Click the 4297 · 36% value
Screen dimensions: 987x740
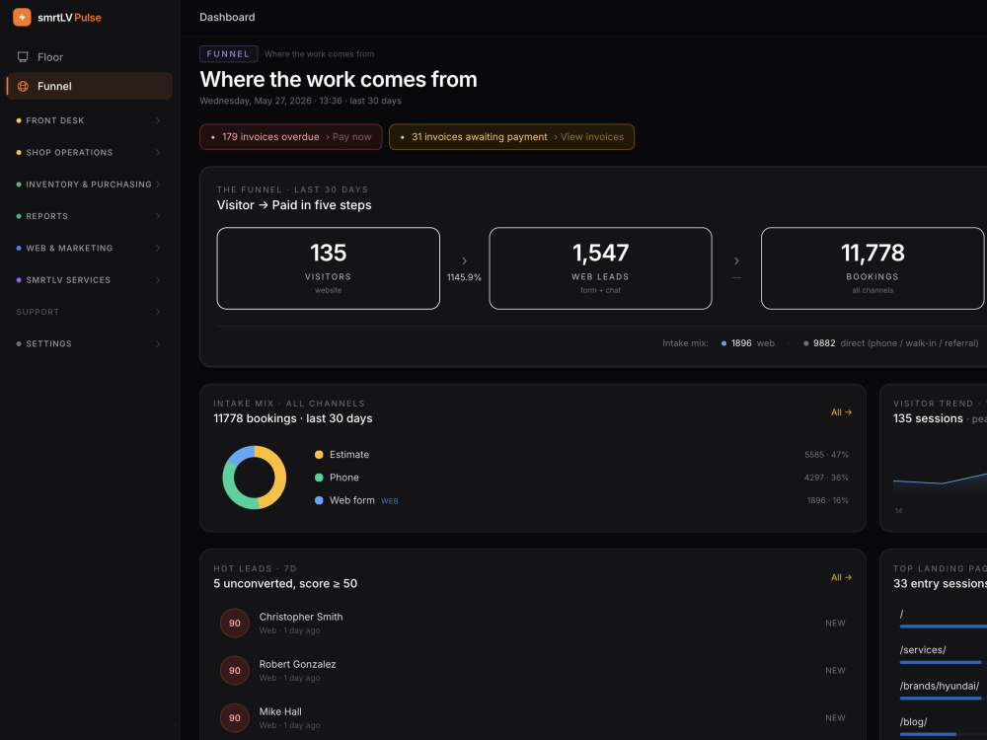826,478
